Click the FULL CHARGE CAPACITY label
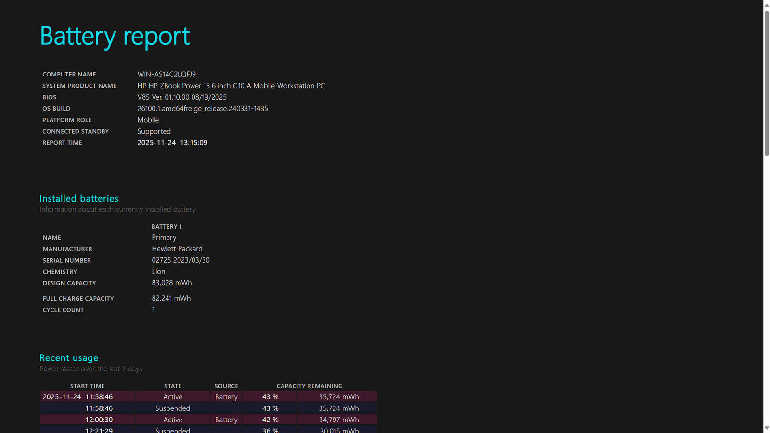 (x=78, y=299)
